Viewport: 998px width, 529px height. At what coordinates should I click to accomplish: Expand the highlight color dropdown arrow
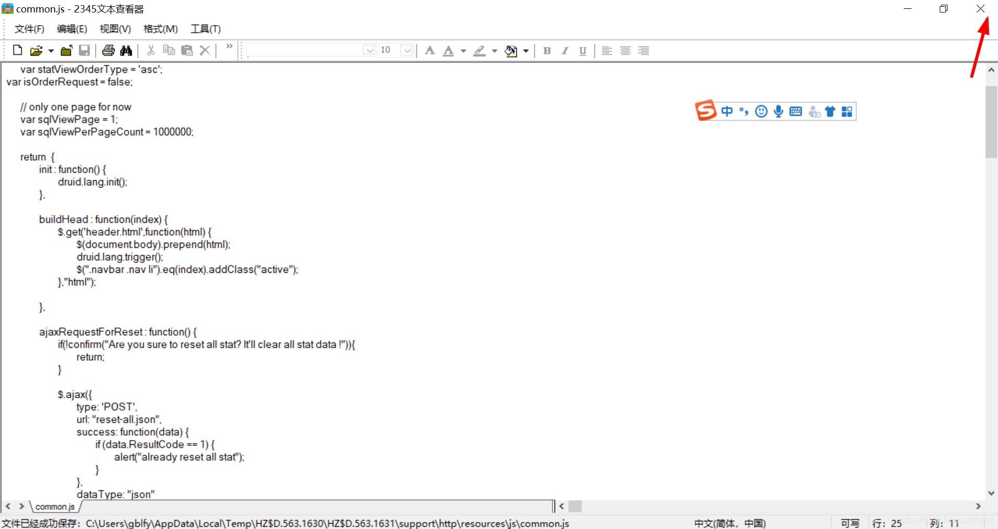click(x=495, y=51)
